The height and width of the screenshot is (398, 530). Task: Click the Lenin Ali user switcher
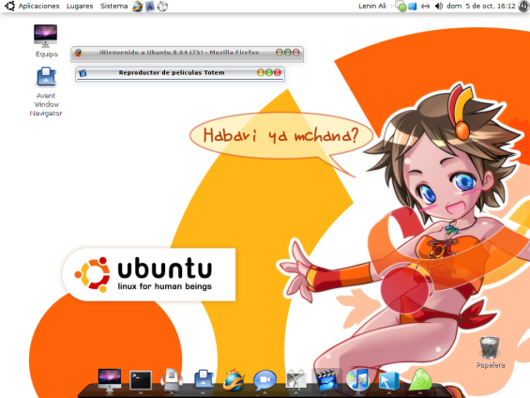[x=371, y=6]
